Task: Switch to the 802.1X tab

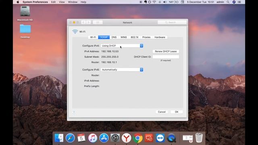Action: 134,37
